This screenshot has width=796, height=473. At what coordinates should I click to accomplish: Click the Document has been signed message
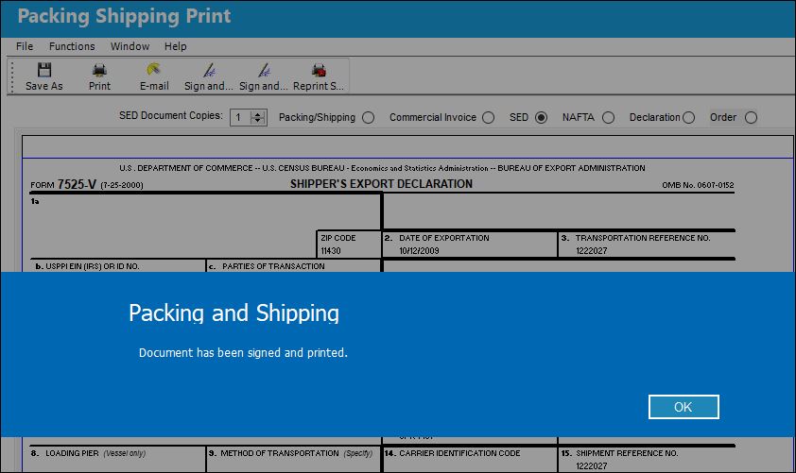243,352
